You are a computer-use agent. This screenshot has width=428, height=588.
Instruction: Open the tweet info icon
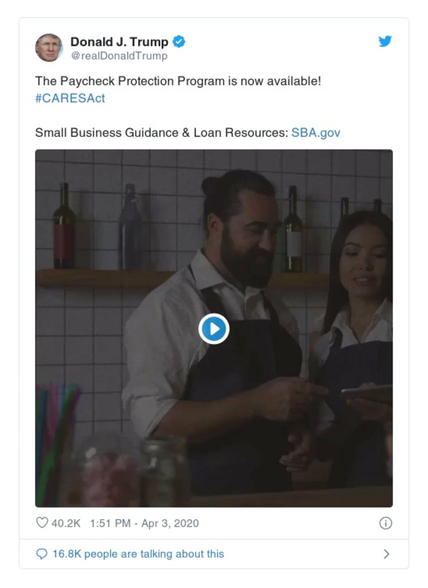click(386, 523)
